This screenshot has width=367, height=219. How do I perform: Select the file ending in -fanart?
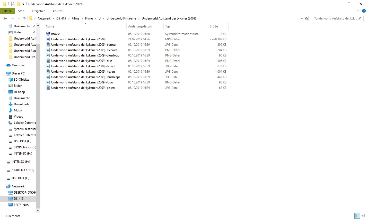tap(83, 66)
